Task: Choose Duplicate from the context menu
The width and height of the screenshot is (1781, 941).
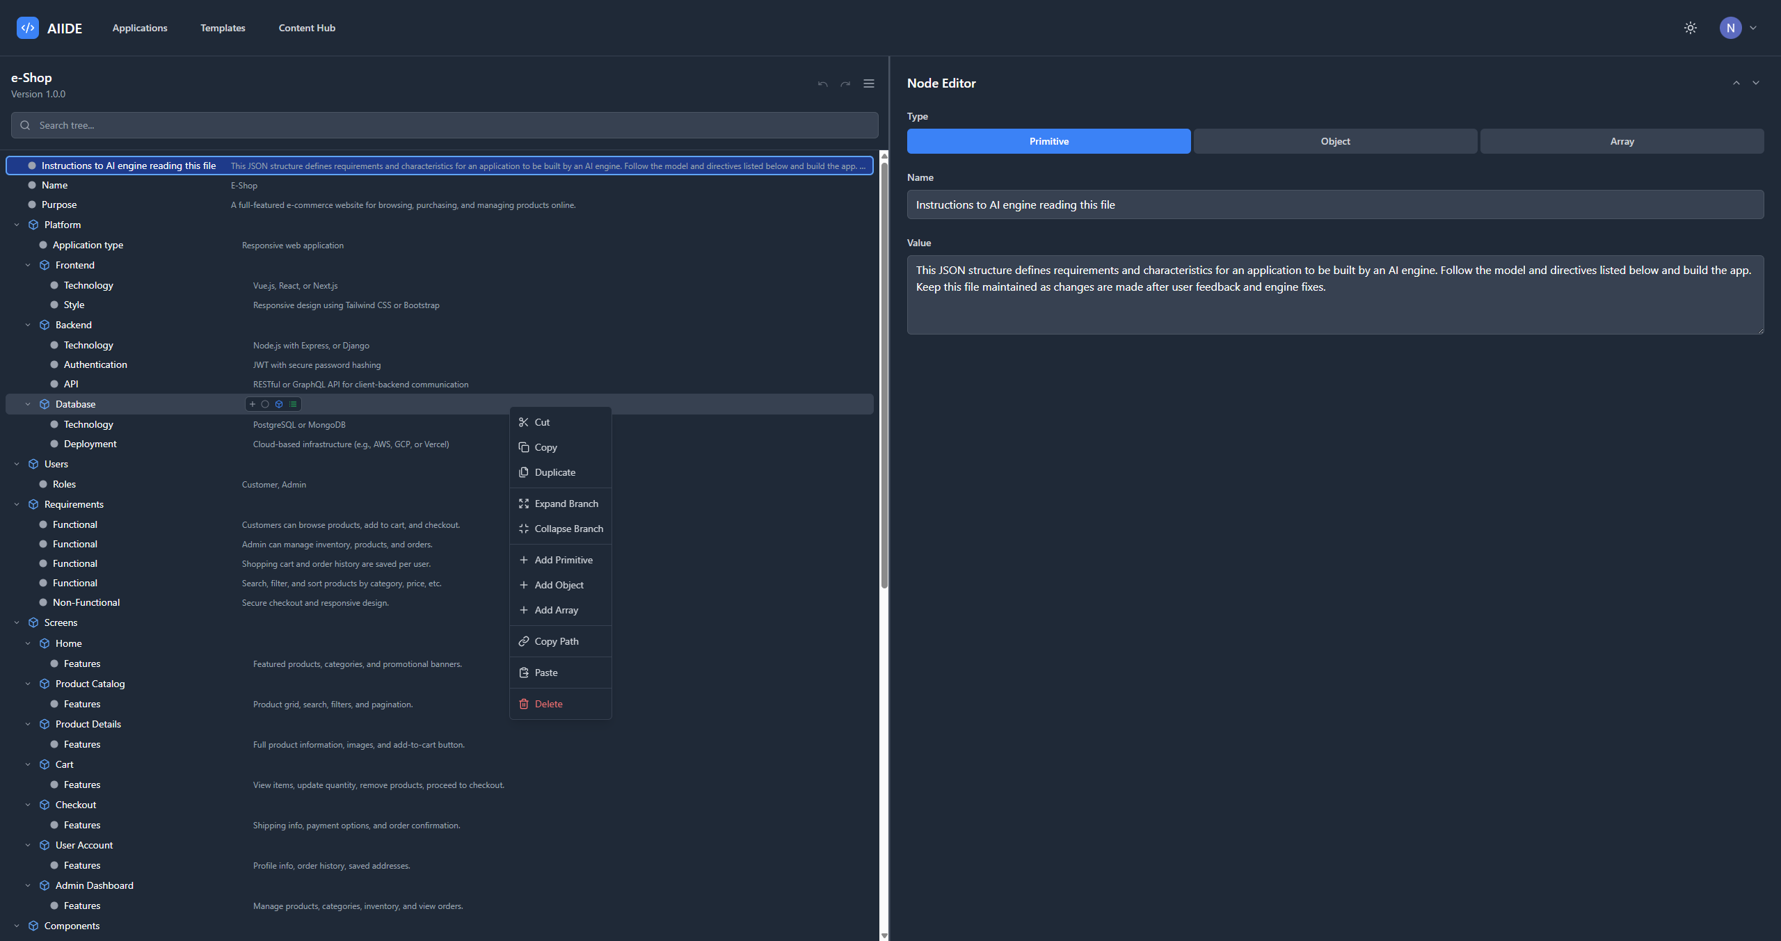Action: [x=554, y=472]
